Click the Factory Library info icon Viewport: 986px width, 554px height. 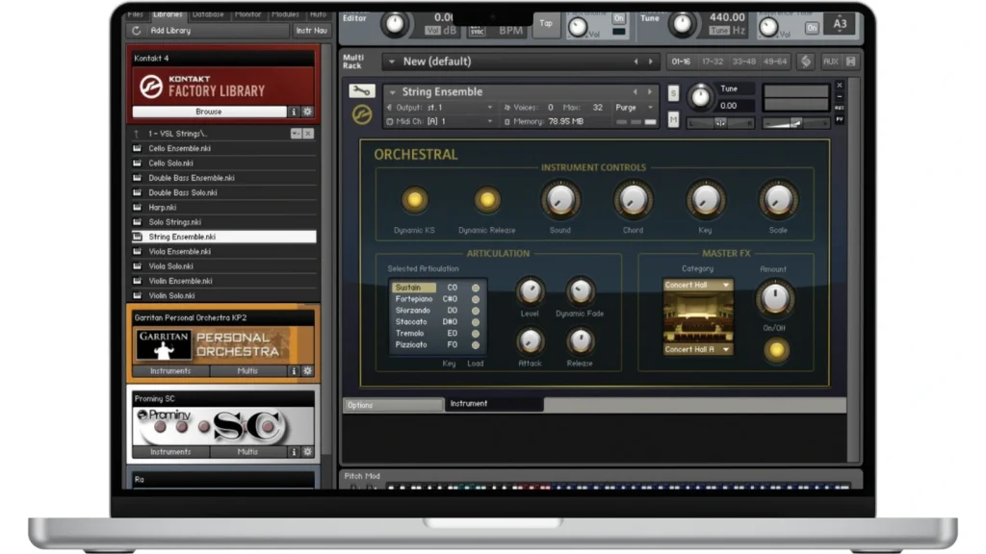click(x=295, y=112)
